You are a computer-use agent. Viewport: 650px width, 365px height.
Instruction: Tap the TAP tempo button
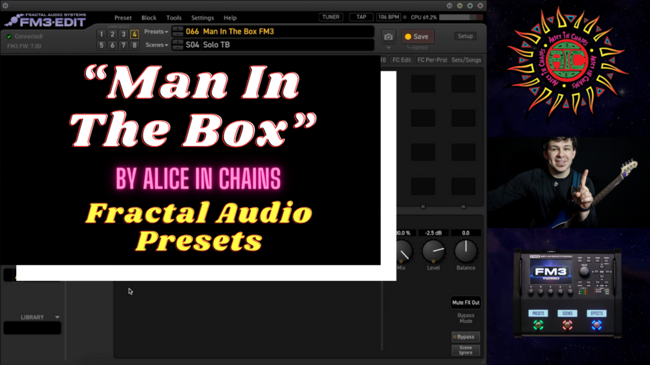point(361,17)
